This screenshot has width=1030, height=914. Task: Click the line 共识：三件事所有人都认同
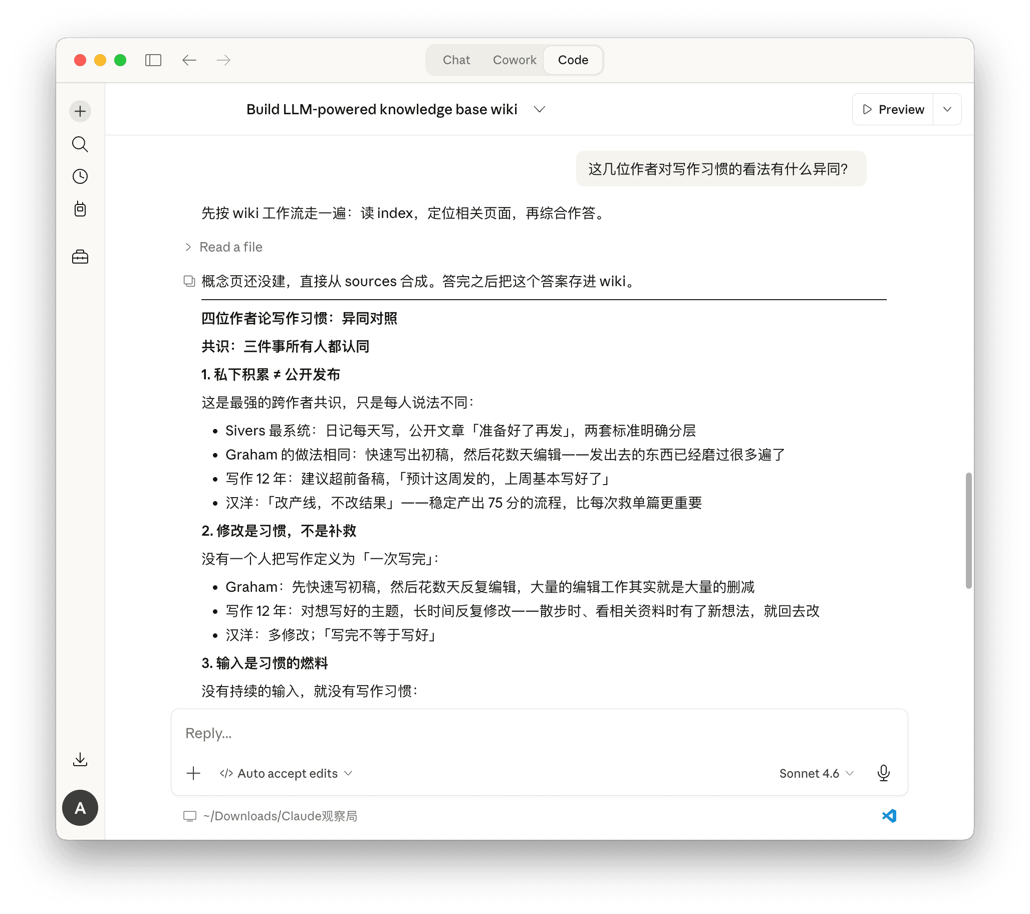coord(285,346)
